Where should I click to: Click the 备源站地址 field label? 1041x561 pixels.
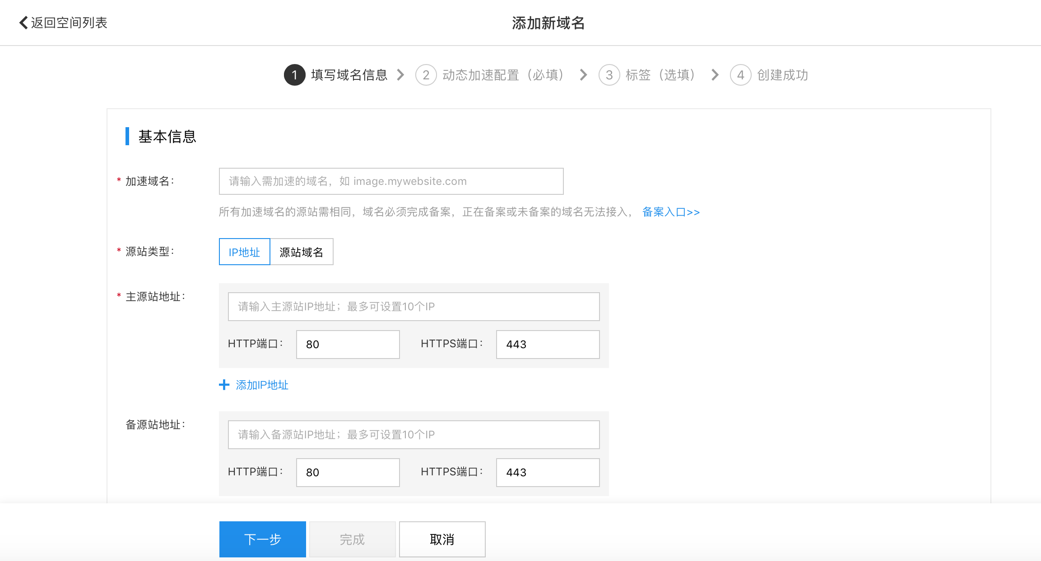point(155,425)
